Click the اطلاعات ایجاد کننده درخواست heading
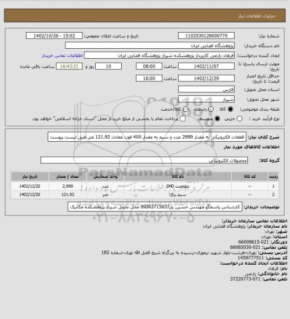This screenshot has width=290, height=319. (253, 263)
